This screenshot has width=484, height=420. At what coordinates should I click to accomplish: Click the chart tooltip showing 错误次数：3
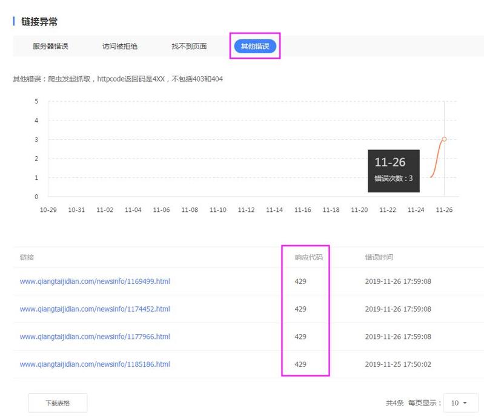coord(394,171)
